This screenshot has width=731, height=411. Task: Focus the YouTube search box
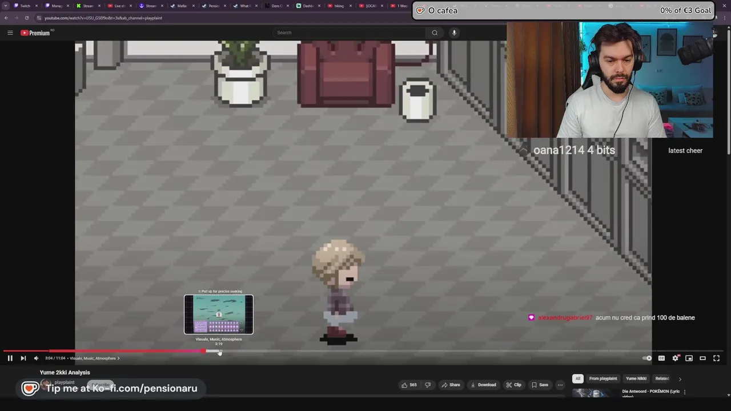(350, 33)
